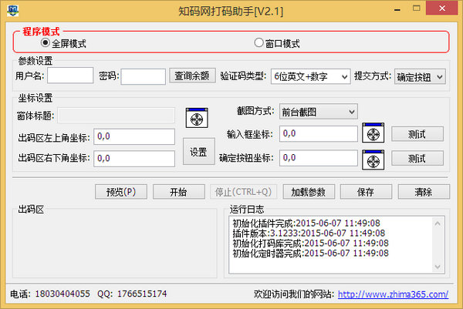Minimize the 知码网打码助手 window
Viewport: 463px width, 309px height.
click(397, 9)
